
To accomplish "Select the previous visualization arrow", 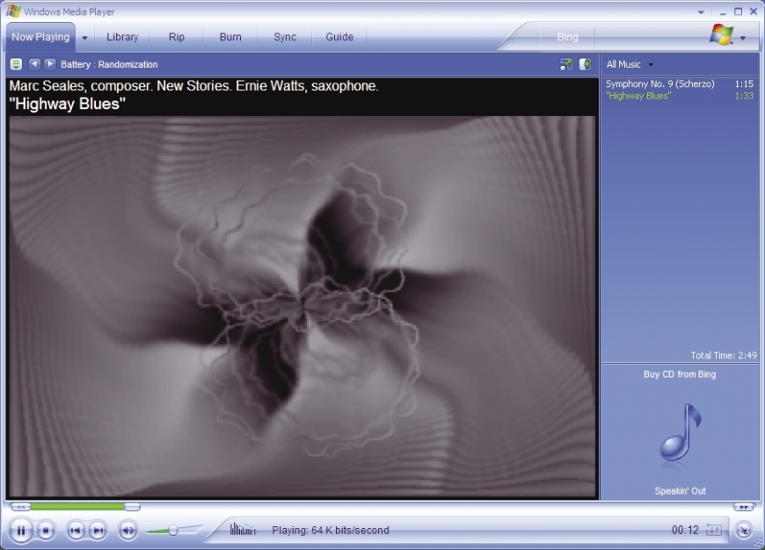I will [x=34, y=64].
